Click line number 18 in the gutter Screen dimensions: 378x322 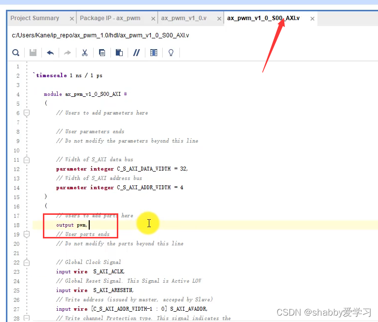tap(16, 225)
